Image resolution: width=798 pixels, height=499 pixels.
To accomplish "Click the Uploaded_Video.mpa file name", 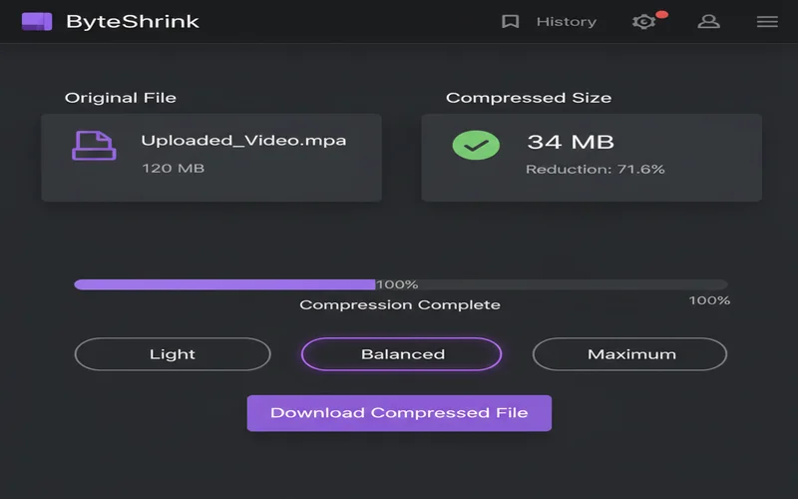I will pos(243,141).
